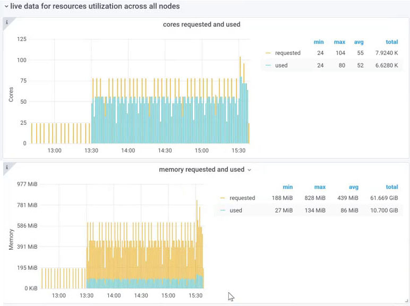Toggle used series in memory legend
The width and height of the screenshot is (410, 306).
coord(236,210)
